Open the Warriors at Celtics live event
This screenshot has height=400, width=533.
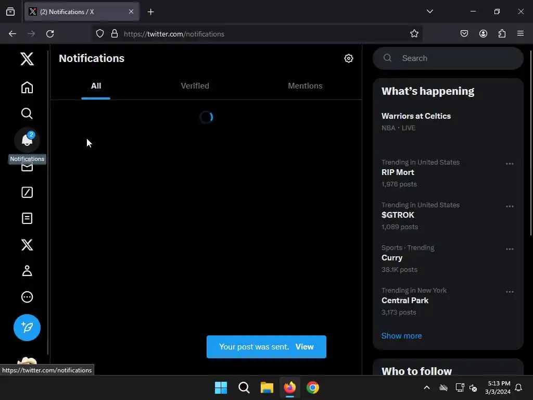click(x=448, y=121)
